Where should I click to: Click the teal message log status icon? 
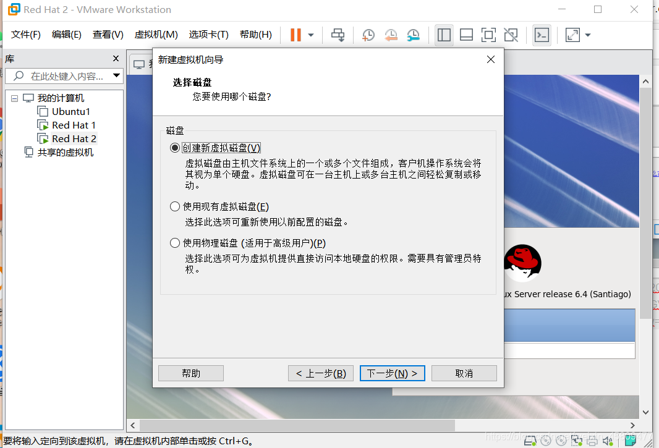pyautogui.click(x=630, y=440)
